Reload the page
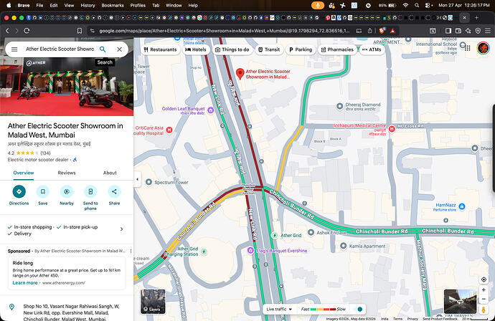The width and height of the screenshot is (495, 321). click(x=27, y=31)
